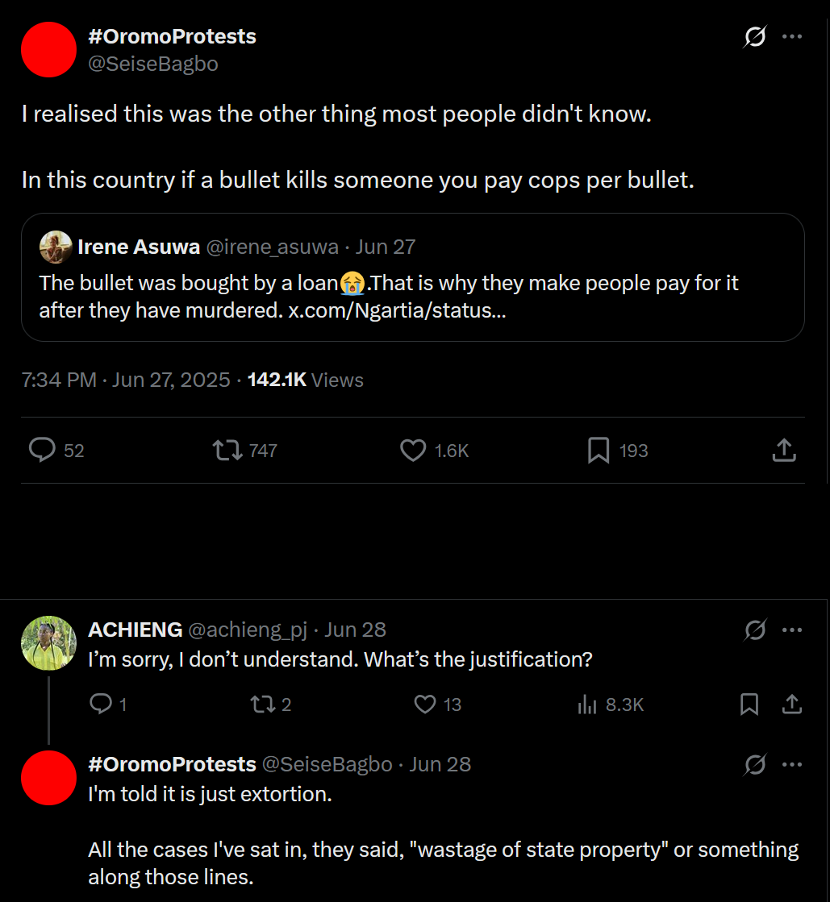Click the 142.1K Views count
This screenshot has height=902, width=830.
pyautogui.click(x=305, y=380)
